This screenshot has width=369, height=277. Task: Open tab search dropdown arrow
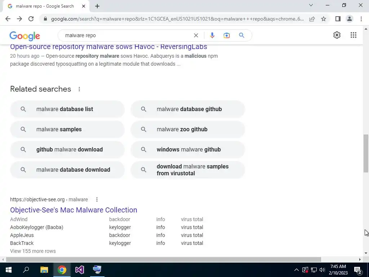click(x=311, y=5)
